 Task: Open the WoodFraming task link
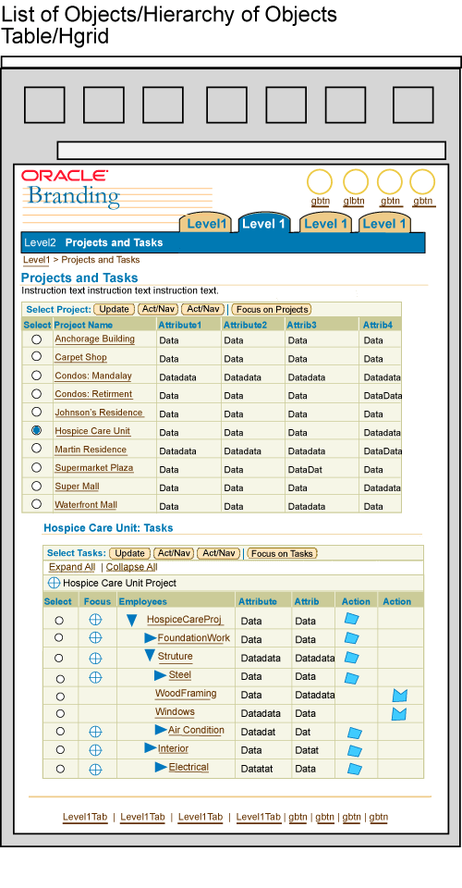click(x=186, y=694)
